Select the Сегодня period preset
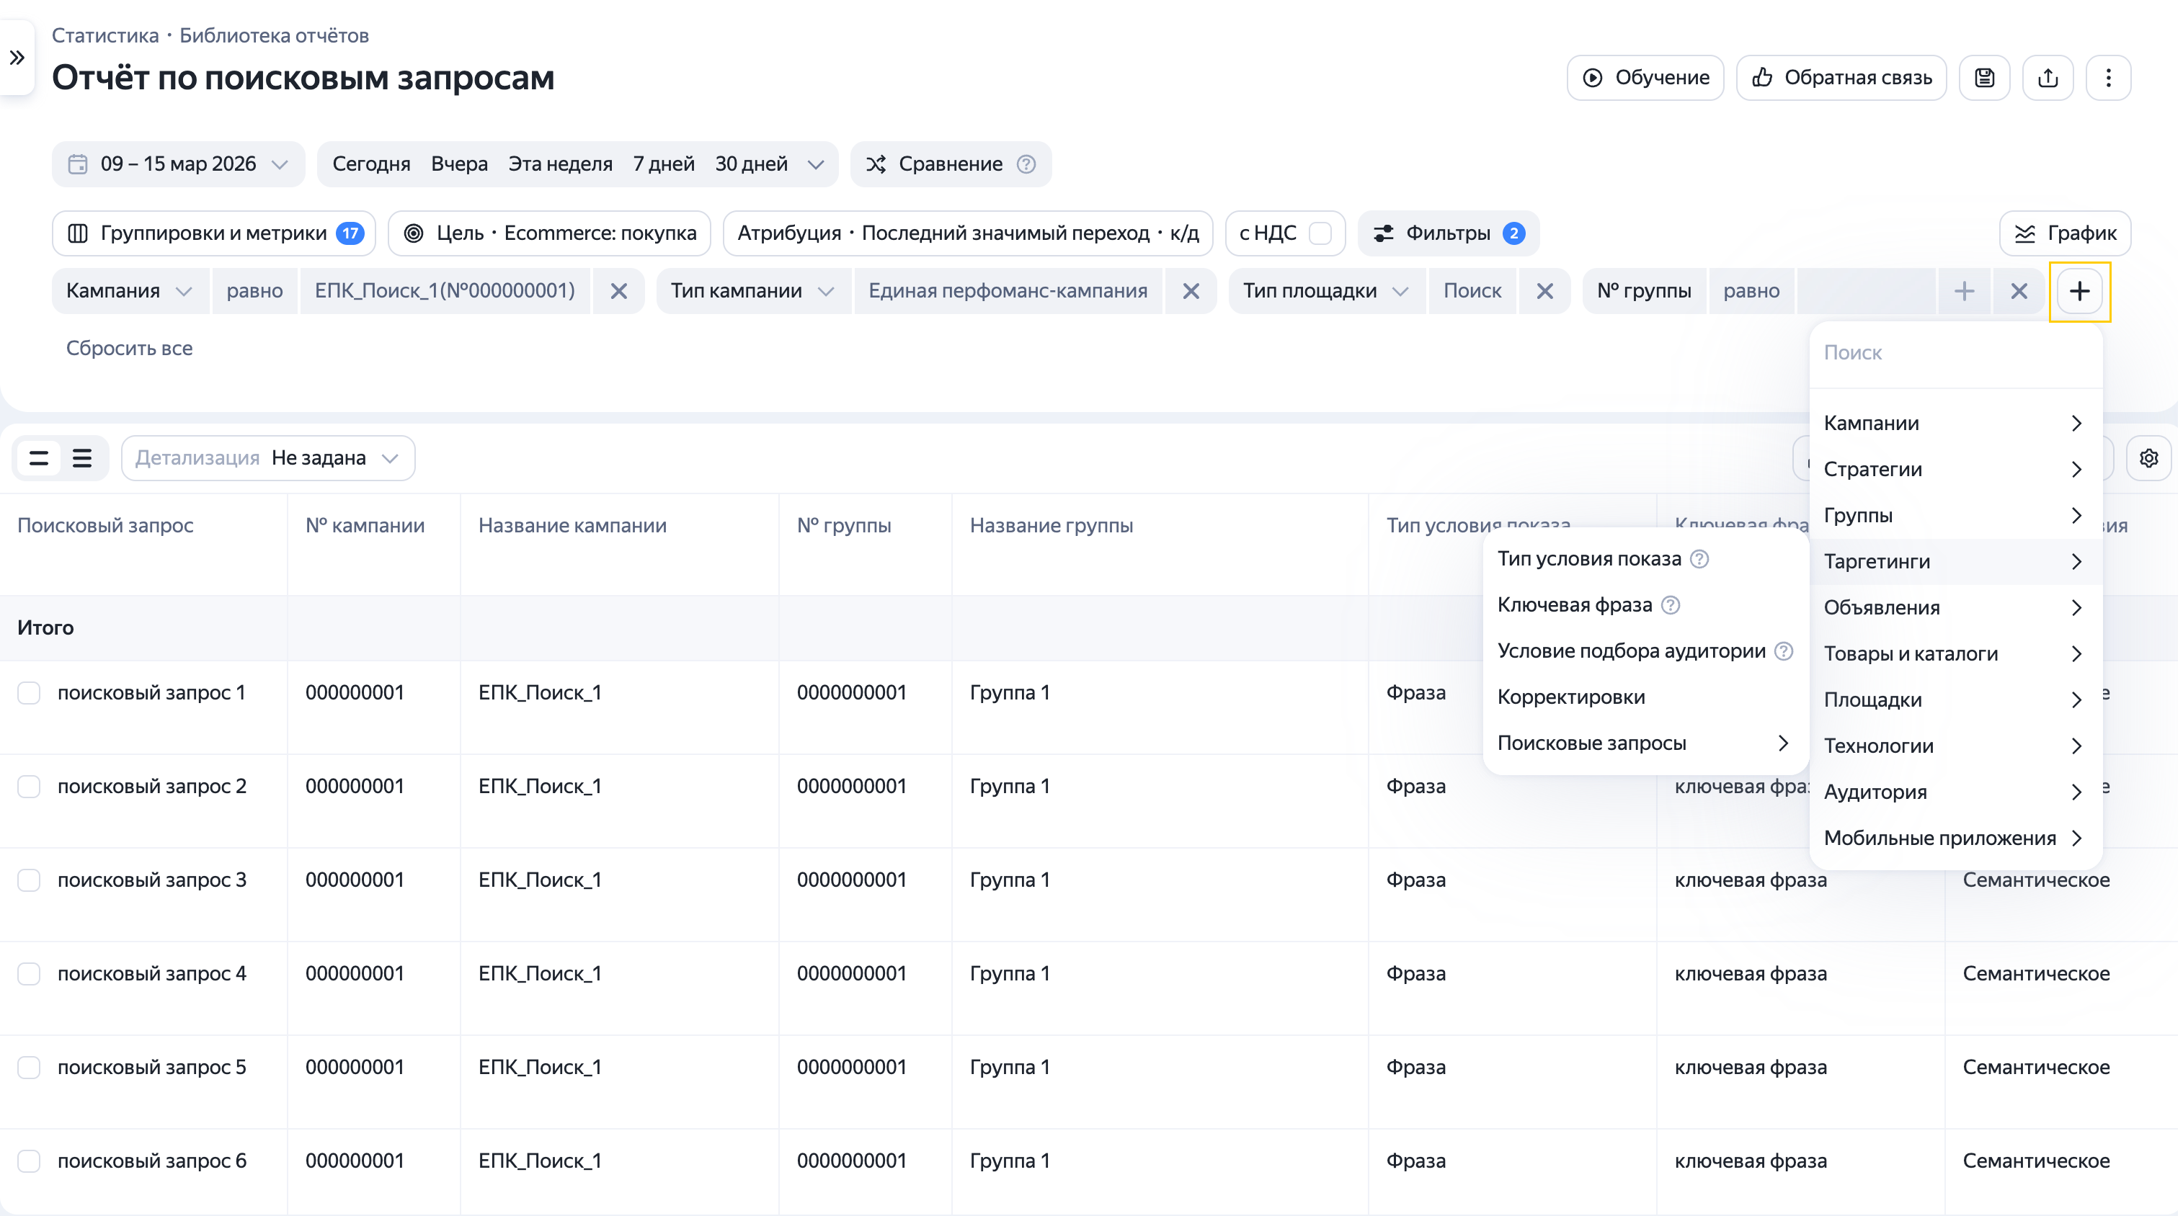 click(x=371, y=164)
